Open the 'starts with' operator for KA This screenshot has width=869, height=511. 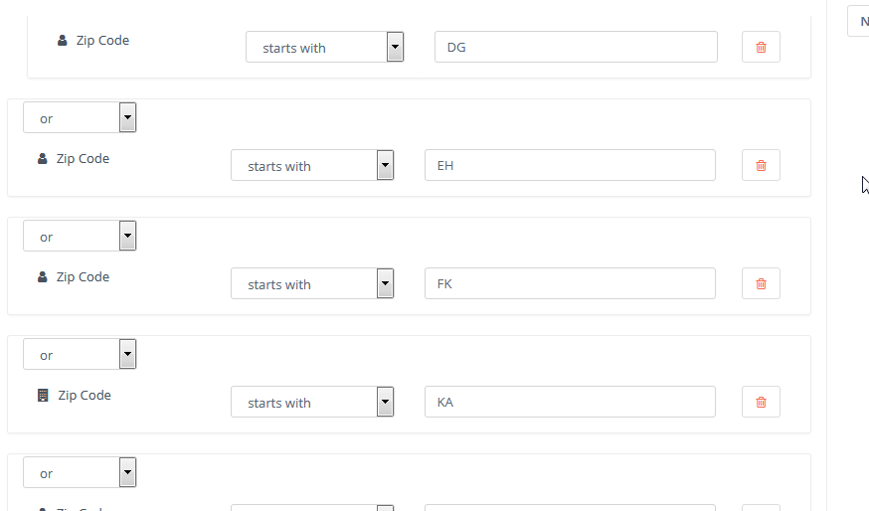tap(312, 402)
